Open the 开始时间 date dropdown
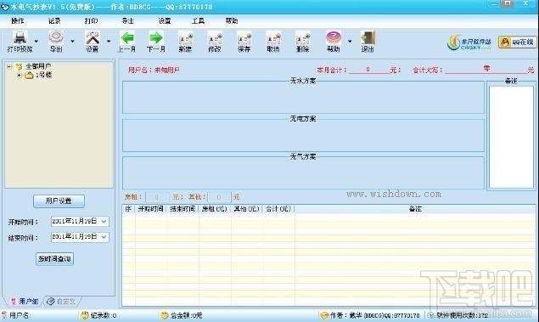 pos(104,222)
